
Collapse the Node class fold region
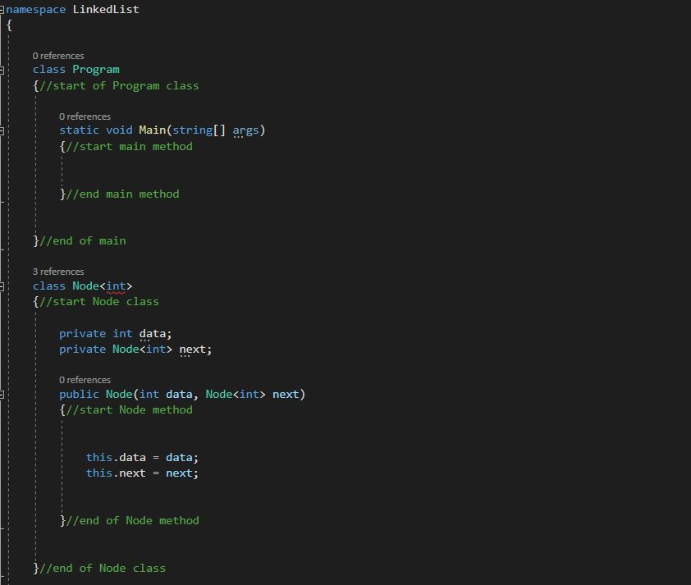(3, 285)
